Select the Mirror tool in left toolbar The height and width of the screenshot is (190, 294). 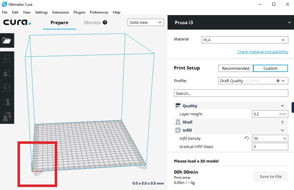click(7, 102)
